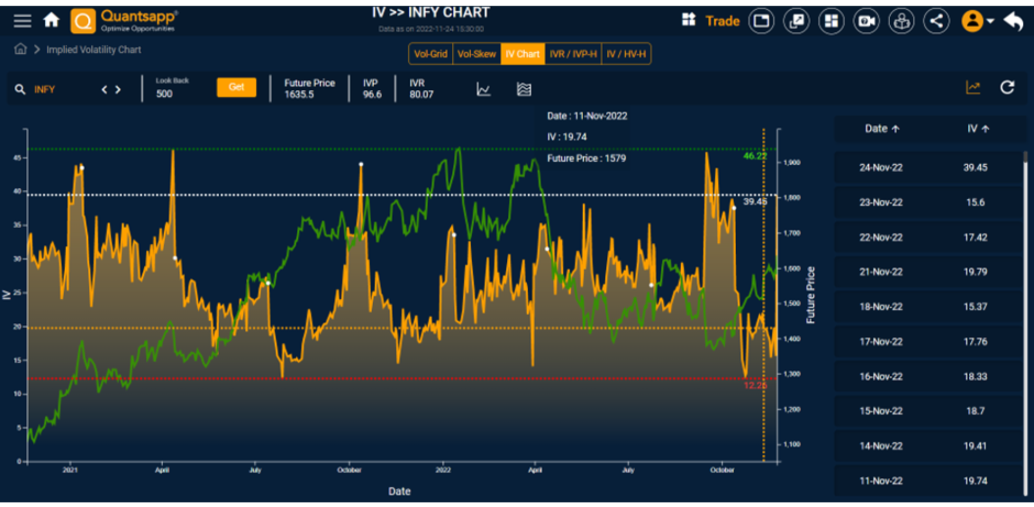
Task: Sort table by Date column
Action: click(x=882, y=129)
